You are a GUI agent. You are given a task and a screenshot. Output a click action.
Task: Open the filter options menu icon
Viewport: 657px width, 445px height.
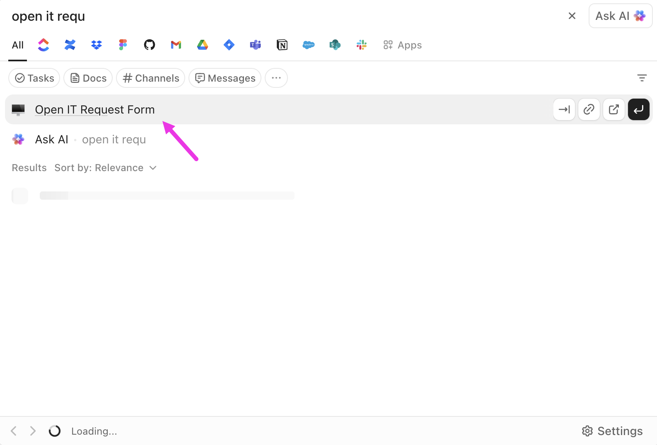(x=642, y=78)
